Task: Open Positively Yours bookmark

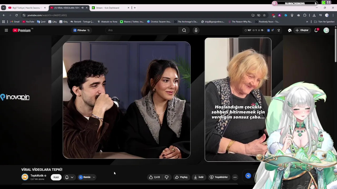Action: coord(267,22)
